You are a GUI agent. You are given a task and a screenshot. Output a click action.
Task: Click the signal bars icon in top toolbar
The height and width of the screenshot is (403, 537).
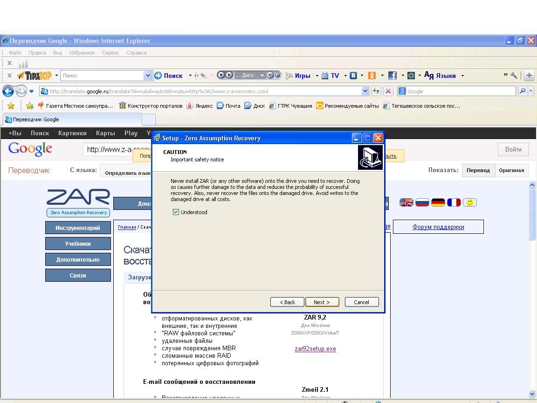click(x=23, y=63)
